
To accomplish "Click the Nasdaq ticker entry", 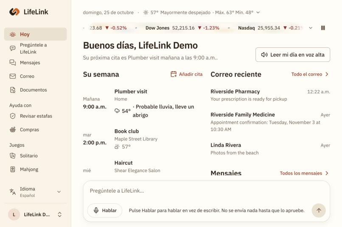I will pos(270,28).
